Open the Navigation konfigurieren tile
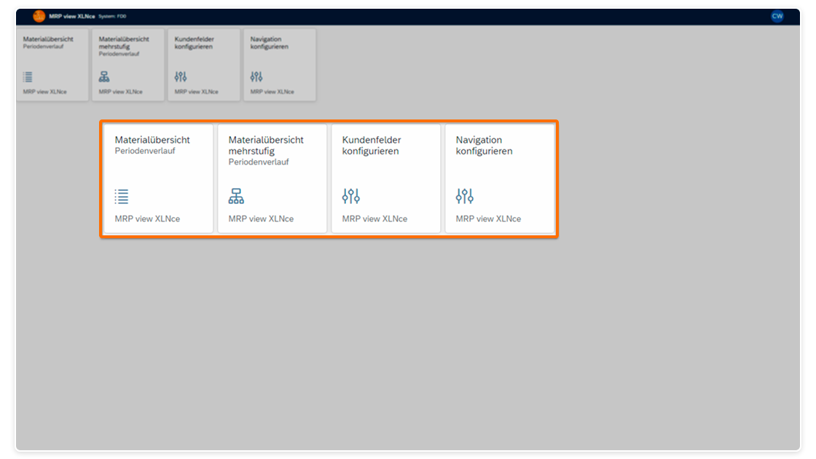Viewport: 816px width, 459px height. (x=500, y=178)
